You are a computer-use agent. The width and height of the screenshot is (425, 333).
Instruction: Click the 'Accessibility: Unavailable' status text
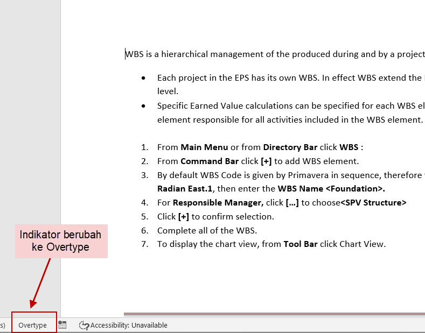pyautogui.click(x=129, y=325)
